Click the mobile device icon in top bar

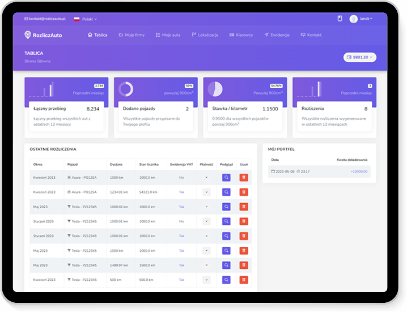(x=340, y=19)
